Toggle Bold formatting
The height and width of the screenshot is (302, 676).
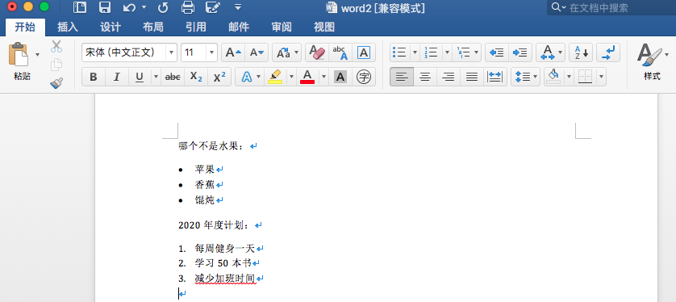click(93, 77)
